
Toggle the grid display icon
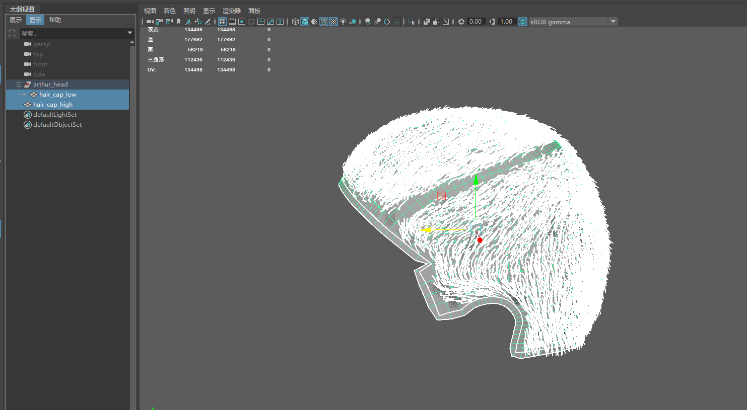click(x=222, y=21)
